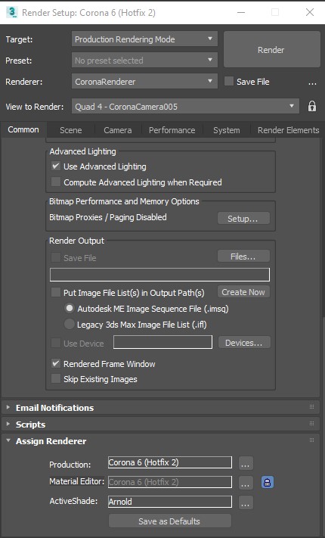Choose Production renderer with ellipsis button
Screen dimensions: 325x538
click(245, 463)
